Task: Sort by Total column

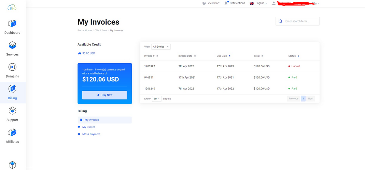Action: tap(258, 56)
